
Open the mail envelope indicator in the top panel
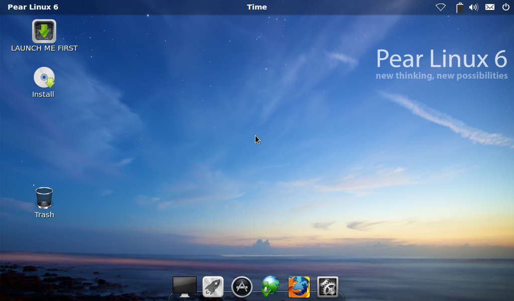pyautogui.click(x=490, y=7)
